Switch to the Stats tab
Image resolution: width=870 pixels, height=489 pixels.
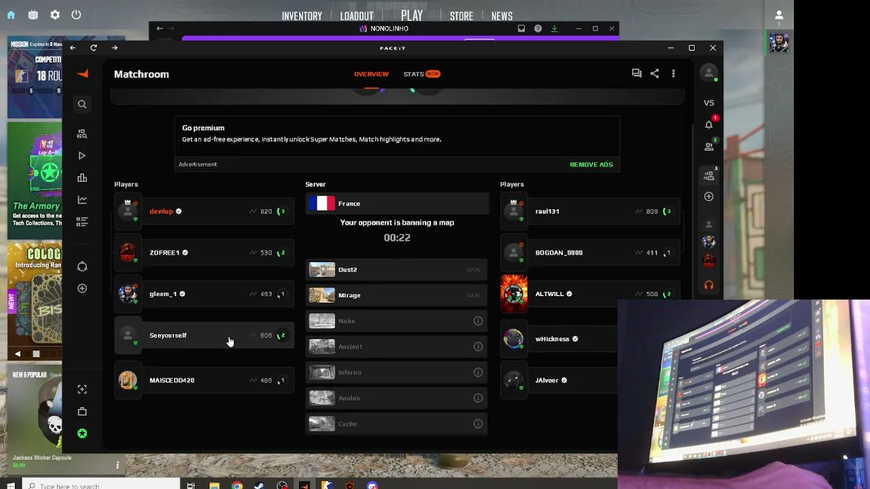pyautogui.click(x=422, y=74)
